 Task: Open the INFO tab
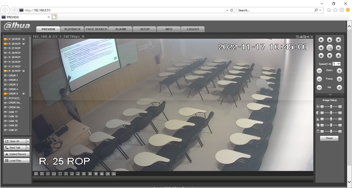pyautogui.click(x=169, y=29)
